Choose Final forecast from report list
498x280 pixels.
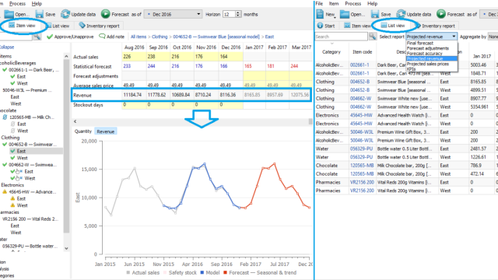tap(420, 43)
